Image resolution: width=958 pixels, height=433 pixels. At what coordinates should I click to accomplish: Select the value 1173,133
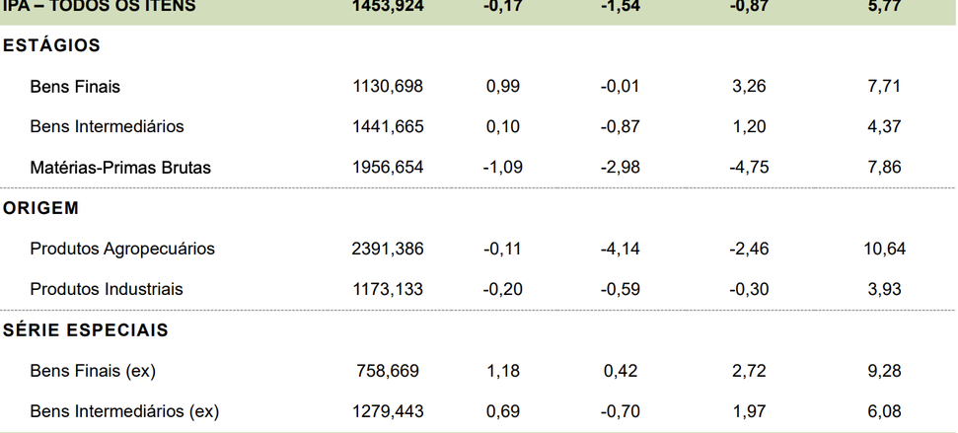(388, 290)
